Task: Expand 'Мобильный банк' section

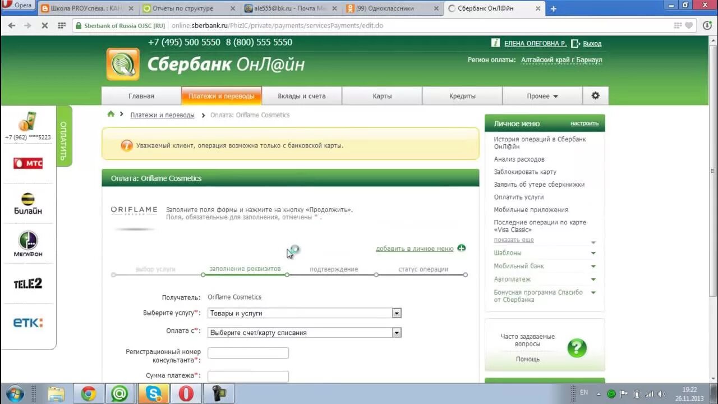Action: [x=593, y=267]
